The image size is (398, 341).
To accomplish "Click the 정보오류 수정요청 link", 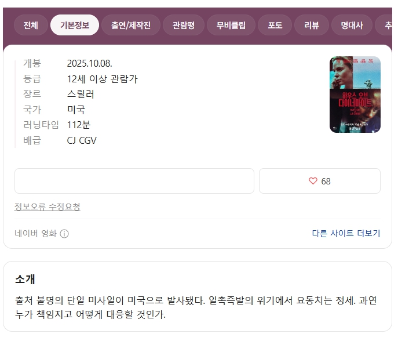I will point(47,206).
